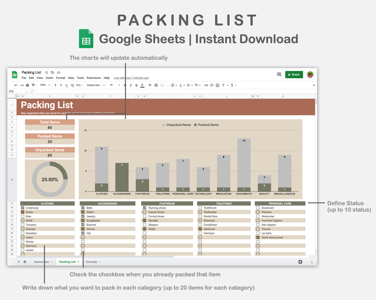Click the Print icon
The height and width of the screenshot is (300, 376).
pos(27,85)
